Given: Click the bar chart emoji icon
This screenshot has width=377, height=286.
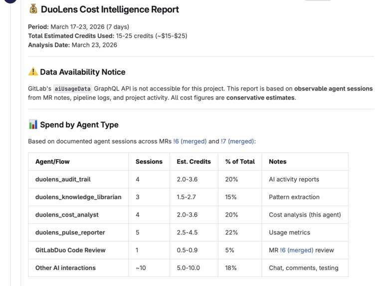Looking at the screenshot, I should [x=33, y=124].
